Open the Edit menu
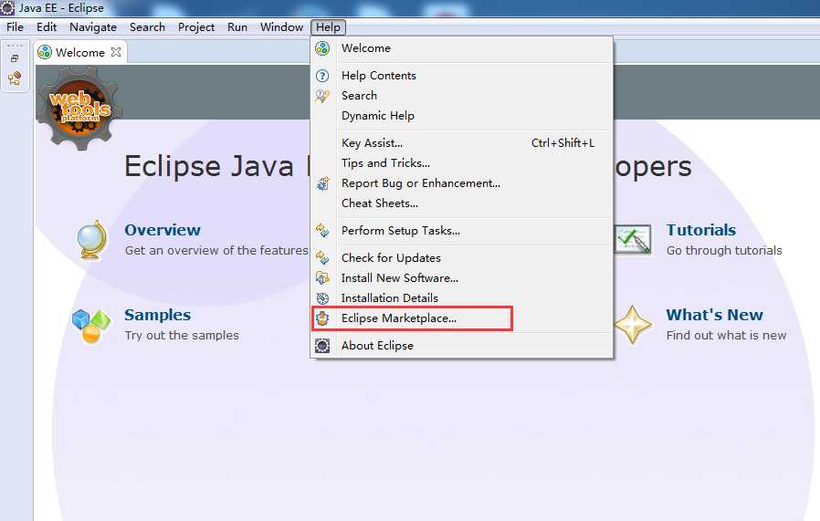 [x=47, y=27]
